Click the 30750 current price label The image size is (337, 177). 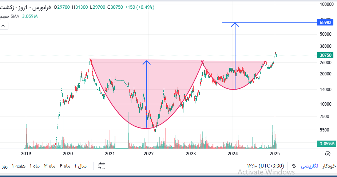[325, 55]
